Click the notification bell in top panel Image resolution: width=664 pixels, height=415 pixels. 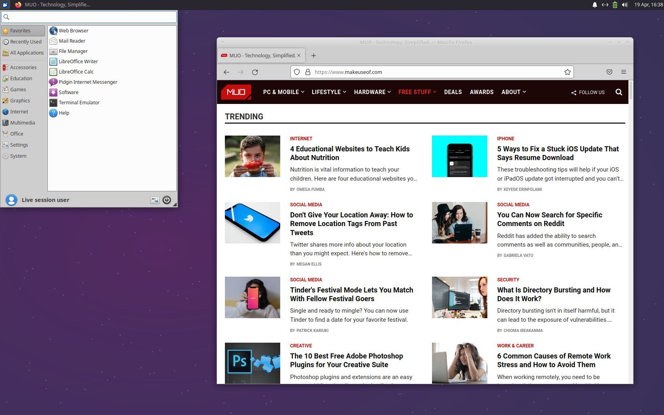tap(594, 5)
